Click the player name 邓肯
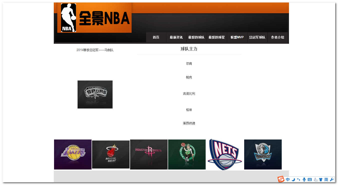Image resolution: width=338 pixels, height=185 pixels. (189, 64)
